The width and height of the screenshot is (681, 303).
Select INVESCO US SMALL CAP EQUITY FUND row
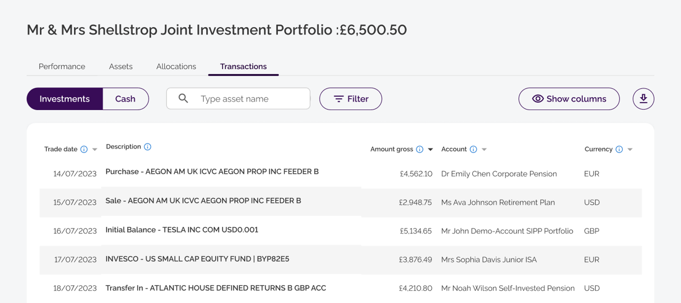tap(341, 259)
